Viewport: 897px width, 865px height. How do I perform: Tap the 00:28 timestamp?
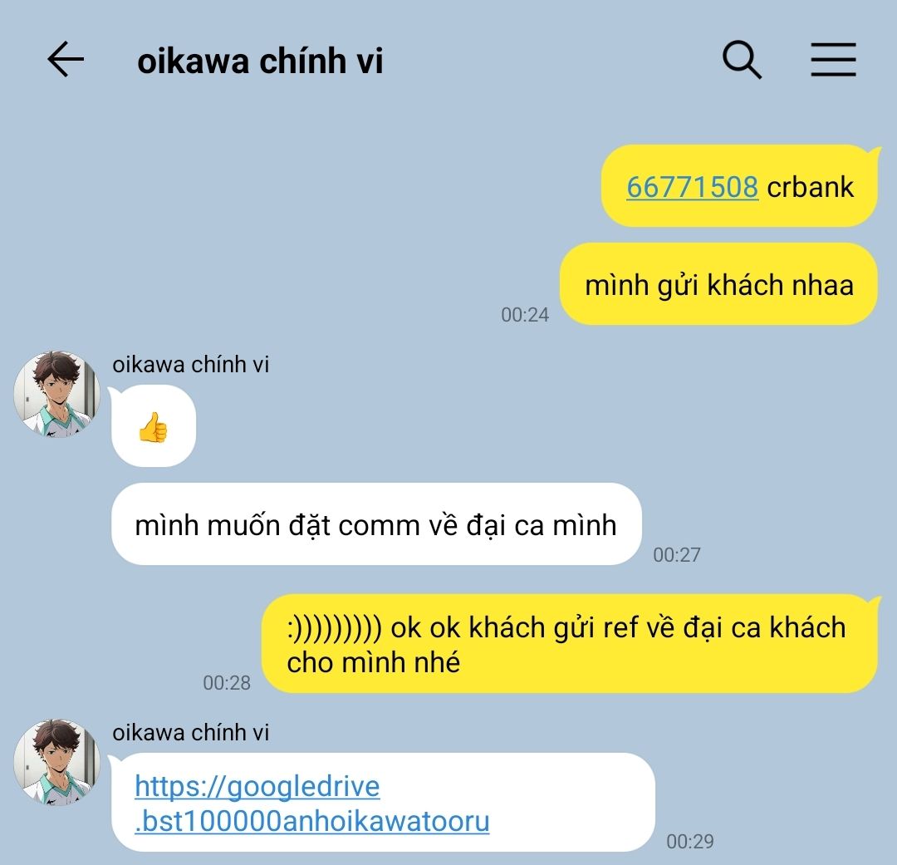pos(227,683)
